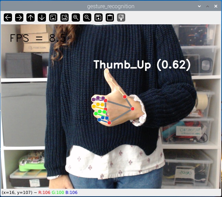Click the raised thumb tip in the image
Viewport: 222px width, 197px height.
point(108,73)
